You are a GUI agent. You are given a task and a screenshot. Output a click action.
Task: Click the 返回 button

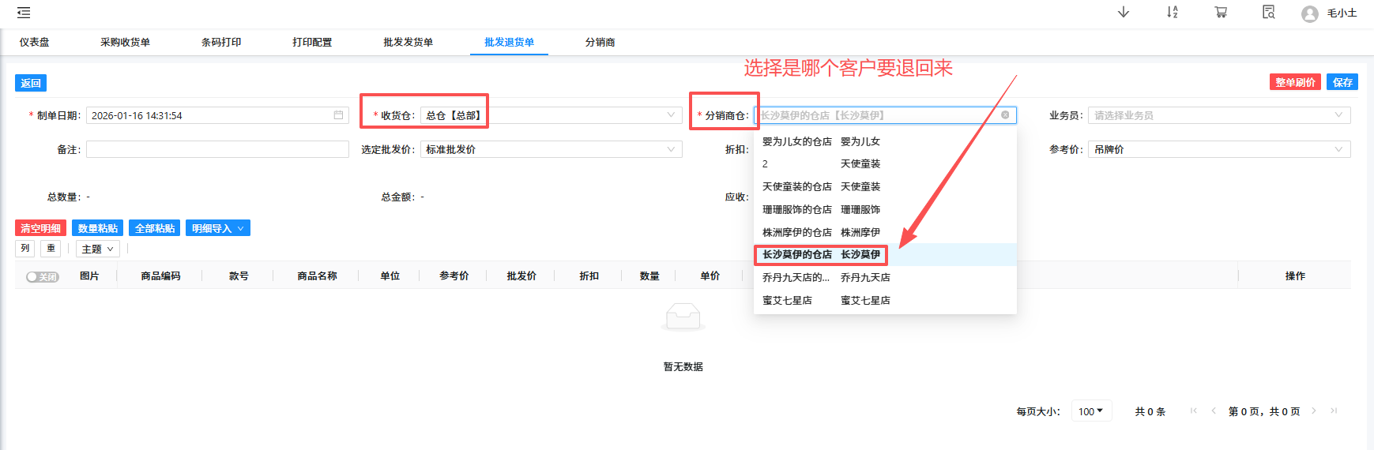click(31, 83)
